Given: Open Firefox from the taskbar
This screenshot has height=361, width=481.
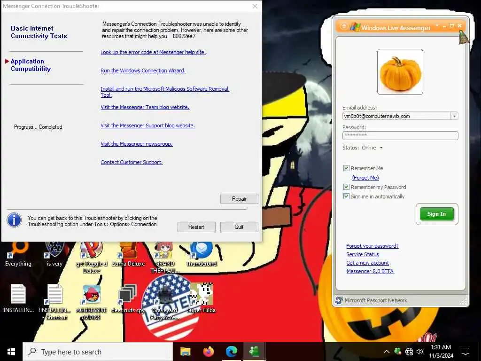Looking at the screenshot, I should (x=208, y=352).
